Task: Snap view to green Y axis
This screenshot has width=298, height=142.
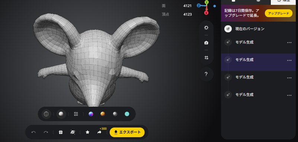Action: tap(206, 2)
